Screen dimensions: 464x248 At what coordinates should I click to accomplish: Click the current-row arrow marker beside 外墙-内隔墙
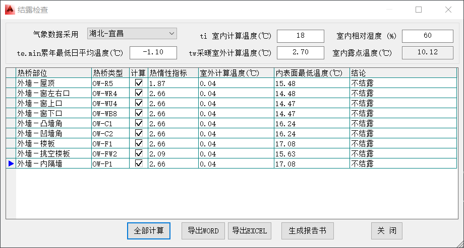point(11,163)
